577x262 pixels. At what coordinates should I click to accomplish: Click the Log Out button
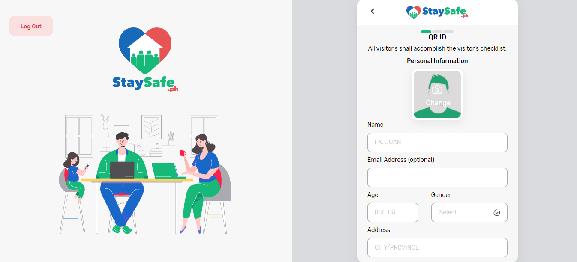coord(31,26)
